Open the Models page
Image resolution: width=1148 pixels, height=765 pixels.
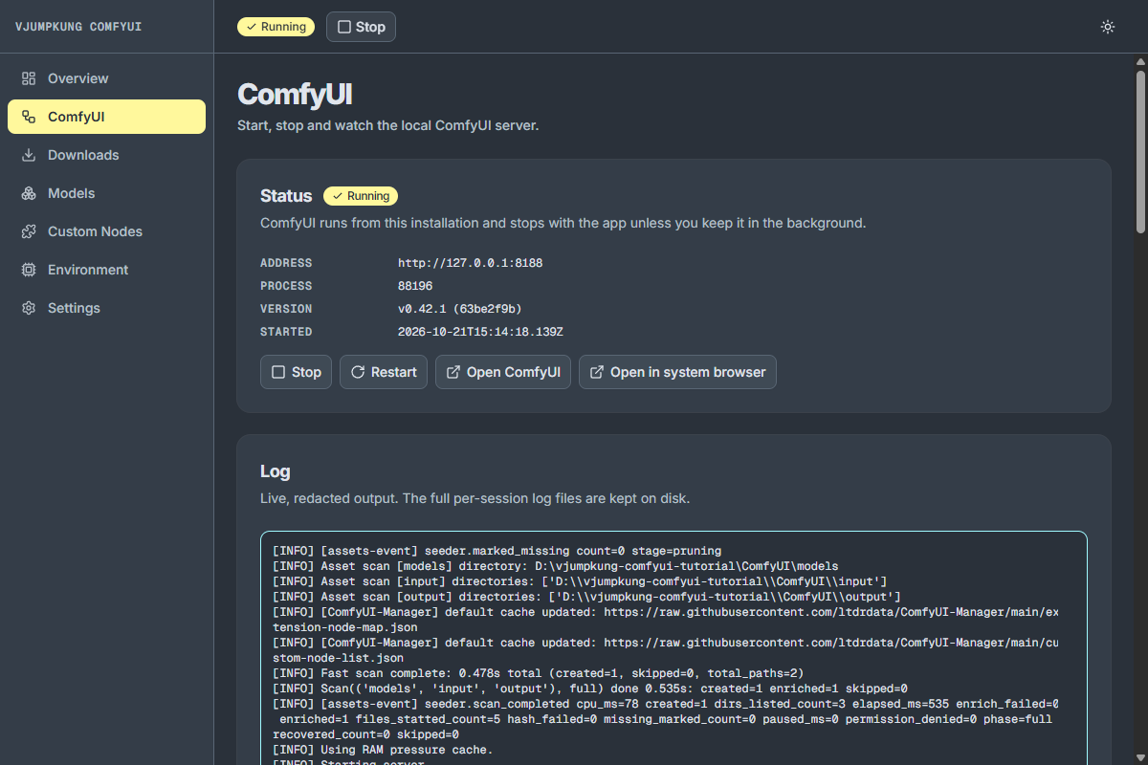click(x=106, y=193)
